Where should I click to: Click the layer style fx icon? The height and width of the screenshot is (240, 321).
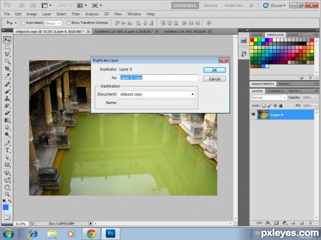[x=268, y=223]
